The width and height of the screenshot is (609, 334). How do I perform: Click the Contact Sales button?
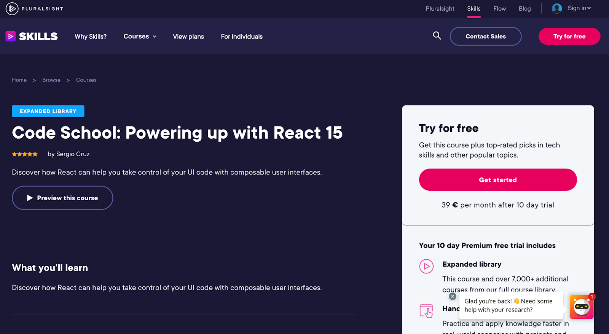(486, 37)
